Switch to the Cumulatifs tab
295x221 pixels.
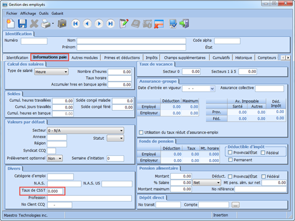[x=221, y=58]
